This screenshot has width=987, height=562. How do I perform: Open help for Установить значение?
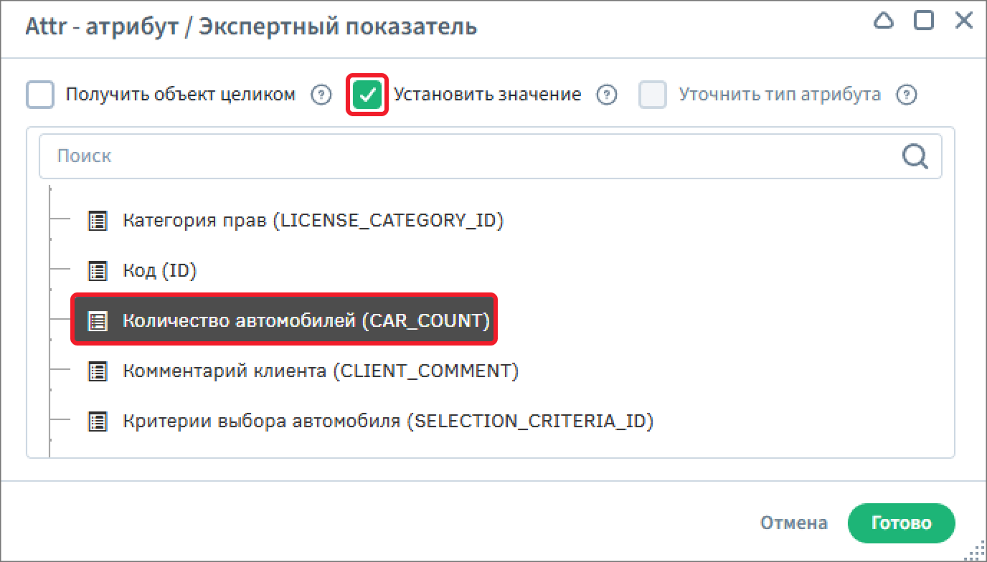point(608,95)
